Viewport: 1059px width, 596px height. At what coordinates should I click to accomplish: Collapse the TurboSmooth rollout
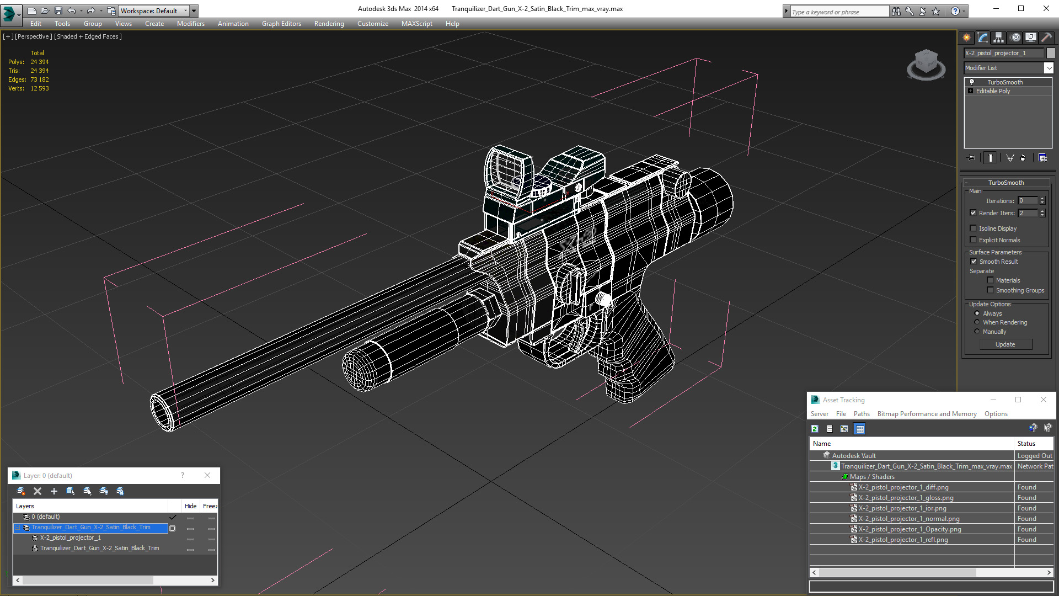coord(966,183)
